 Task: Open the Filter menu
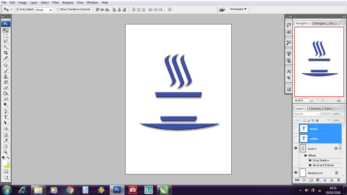(x=56, y=3)
